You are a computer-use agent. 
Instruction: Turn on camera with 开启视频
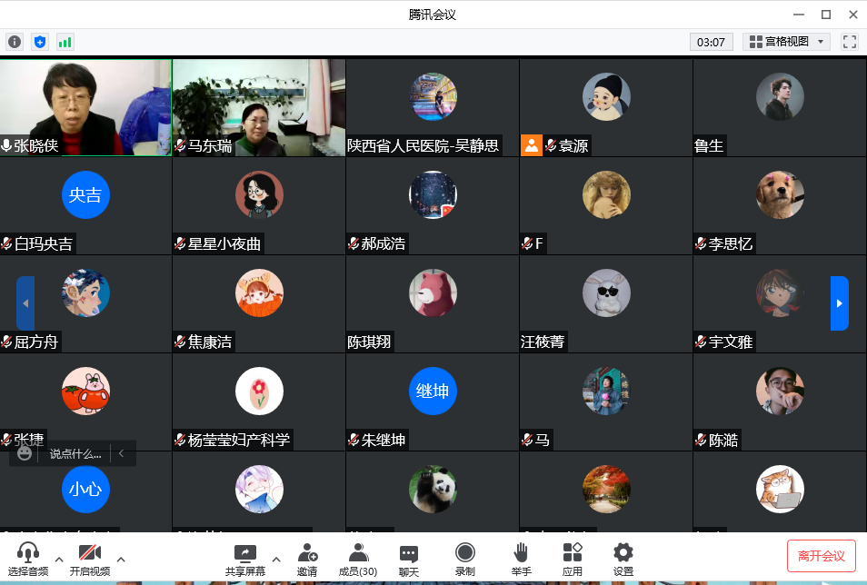89,559
